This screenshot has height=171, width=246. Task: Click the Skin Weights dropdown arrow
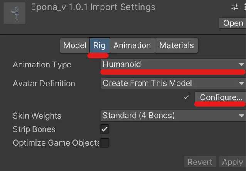click(241, 116)
